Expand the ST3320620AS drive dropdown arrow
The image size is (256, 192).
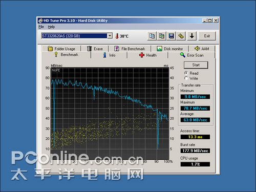(110, 36)
